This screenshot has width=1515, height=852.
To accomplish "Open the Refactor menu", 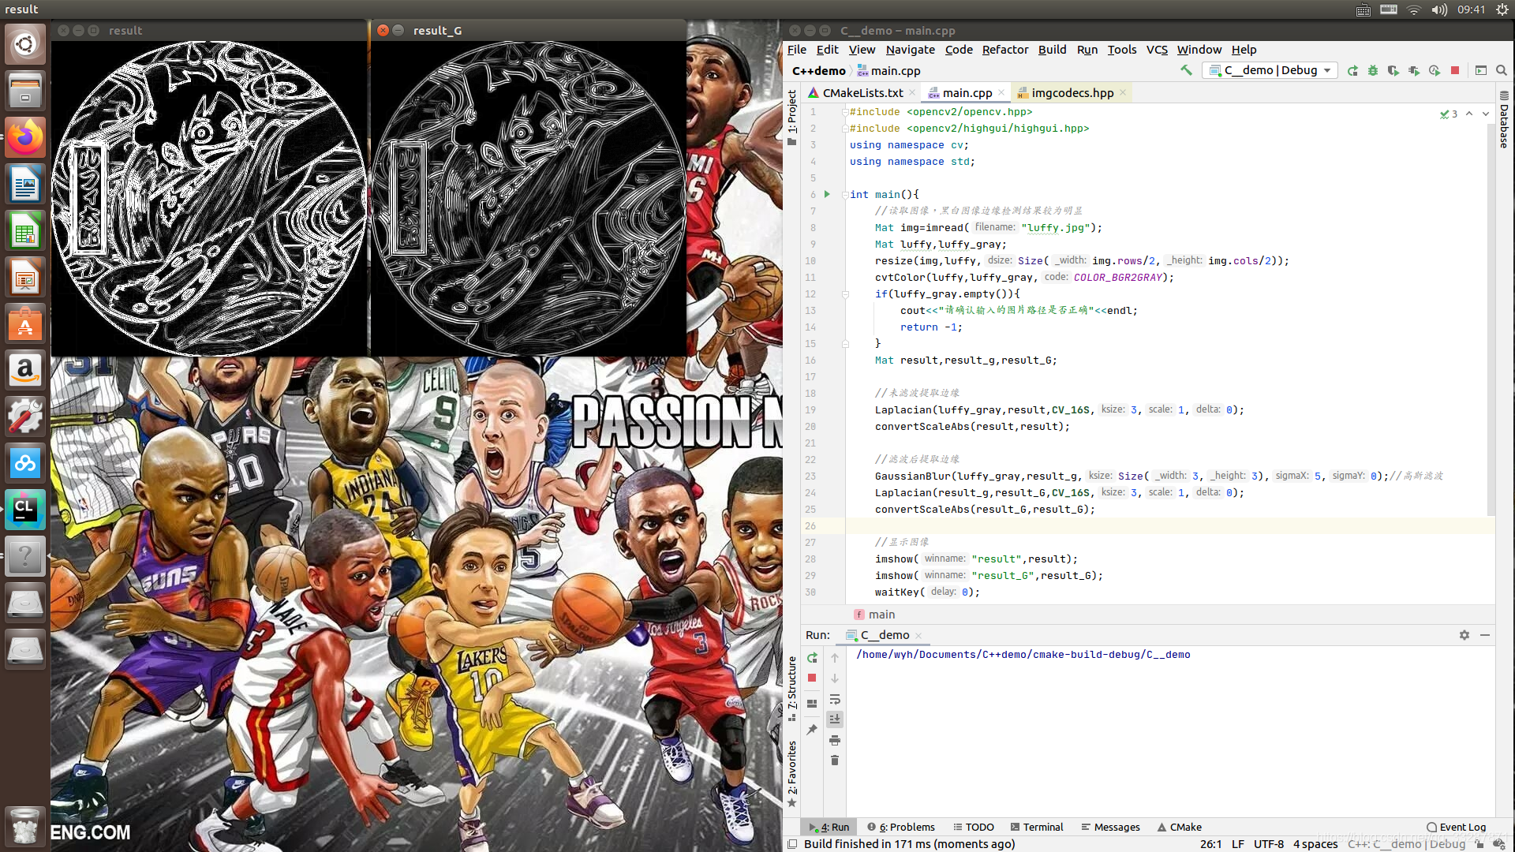I will (1004, 50).
